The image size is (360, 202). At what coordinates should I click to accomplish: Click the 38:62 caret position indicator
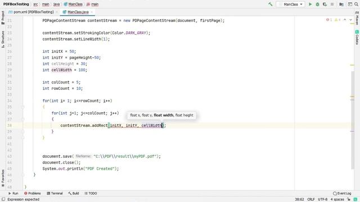click(x=299, y=200)
